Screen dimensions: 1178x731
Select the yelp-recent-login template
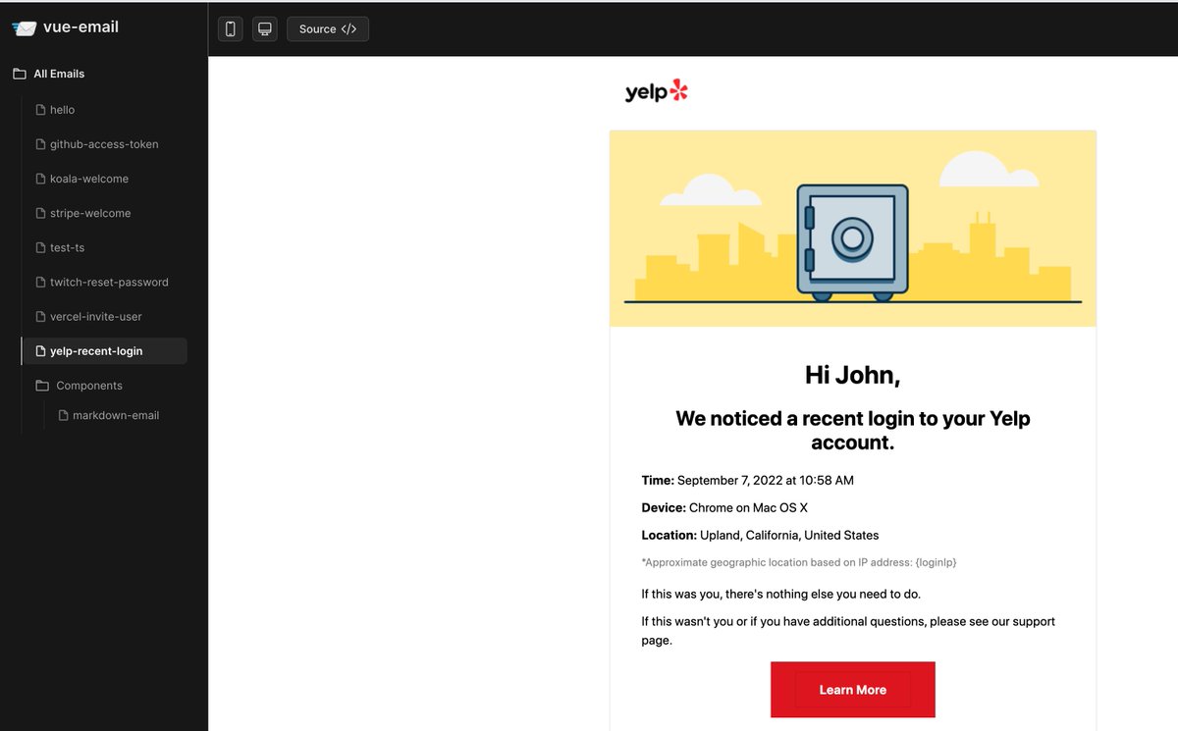104,351
